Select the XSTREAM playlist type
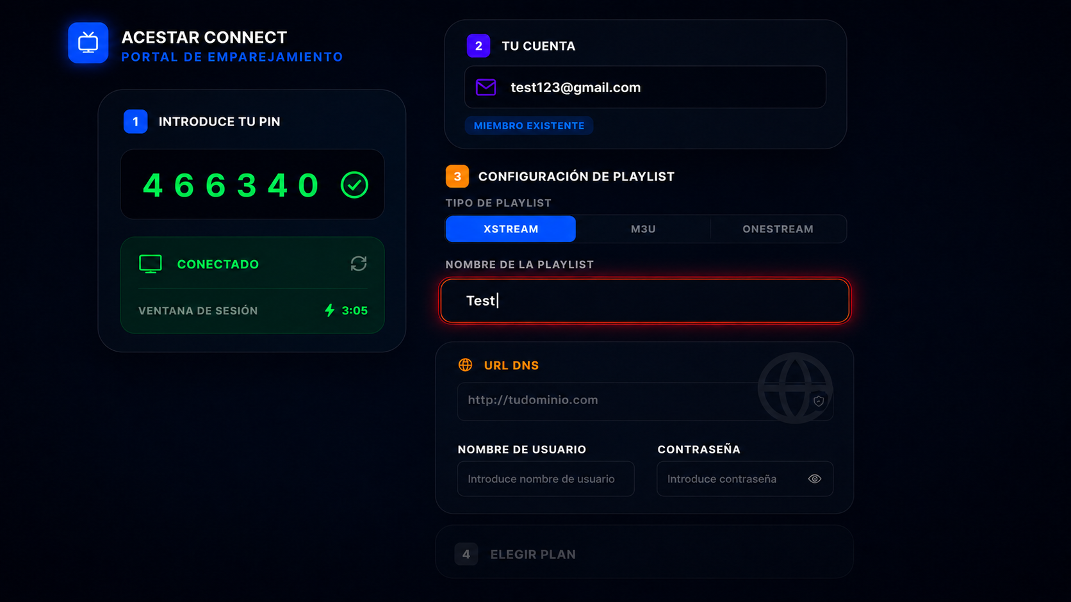This screenshot has width=1071, height=602. (511, 229)
